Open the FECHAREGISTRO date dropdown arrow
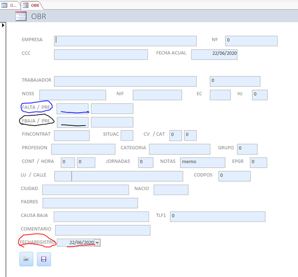Screen dimensions: 298x277 point(97,243)
